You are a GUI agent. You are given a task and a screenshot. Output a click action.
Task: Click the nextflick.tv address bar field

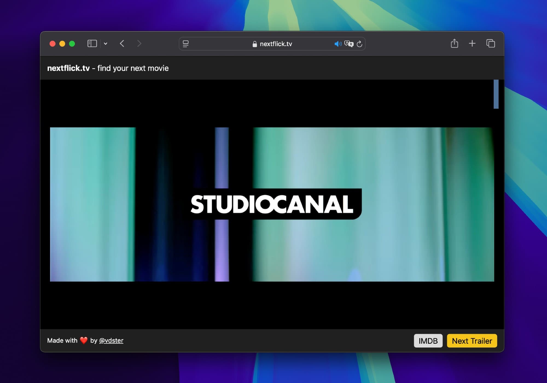click(x=276, y=44)
